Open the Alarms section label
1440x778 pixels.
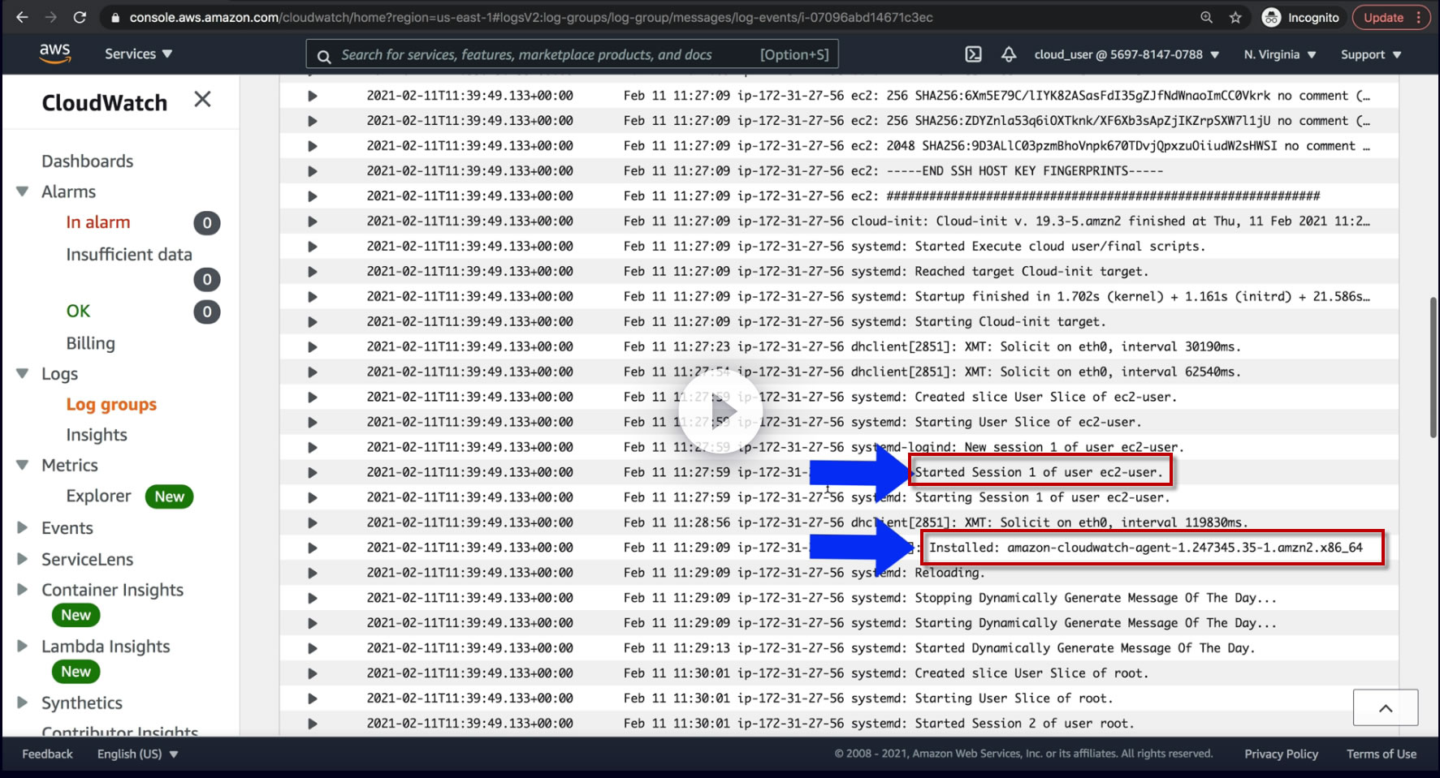pos(69,191)
